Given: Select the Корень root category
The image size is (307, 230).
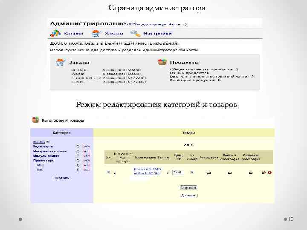Looking at the screenshot, I should [x=39, y=142].
